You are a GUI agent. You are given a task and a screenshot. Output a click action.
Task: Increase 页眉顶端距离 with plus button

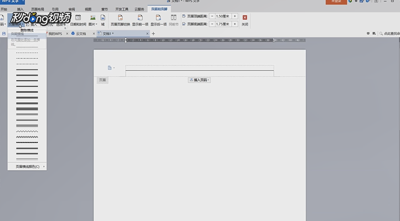(235, 16)
